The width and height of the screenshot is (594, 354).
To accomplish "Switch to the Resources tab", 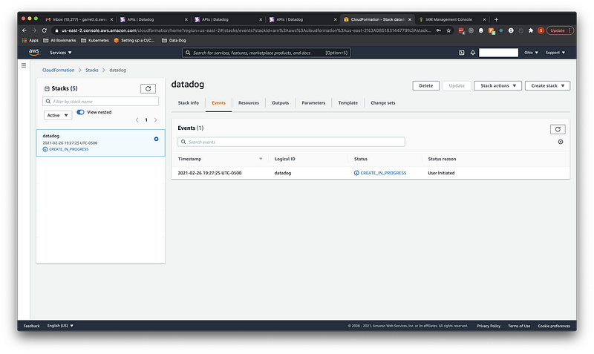I will point(249,102).
